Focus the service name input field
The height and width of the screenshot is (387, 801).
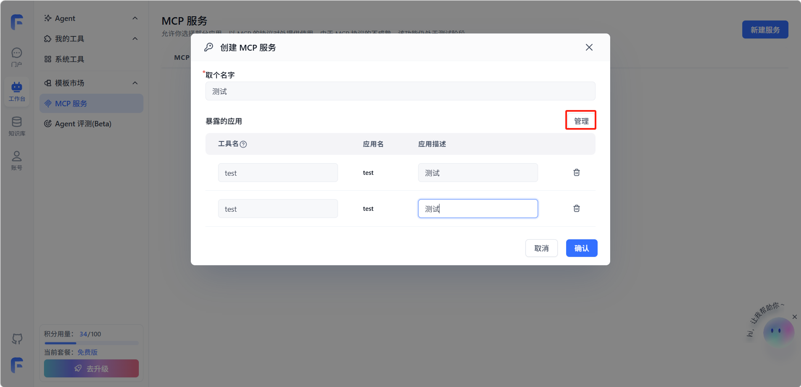400,91
